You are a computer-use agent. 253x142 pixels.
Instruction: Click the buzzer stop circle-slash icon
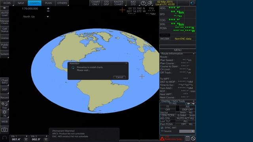tap(193, 138)
